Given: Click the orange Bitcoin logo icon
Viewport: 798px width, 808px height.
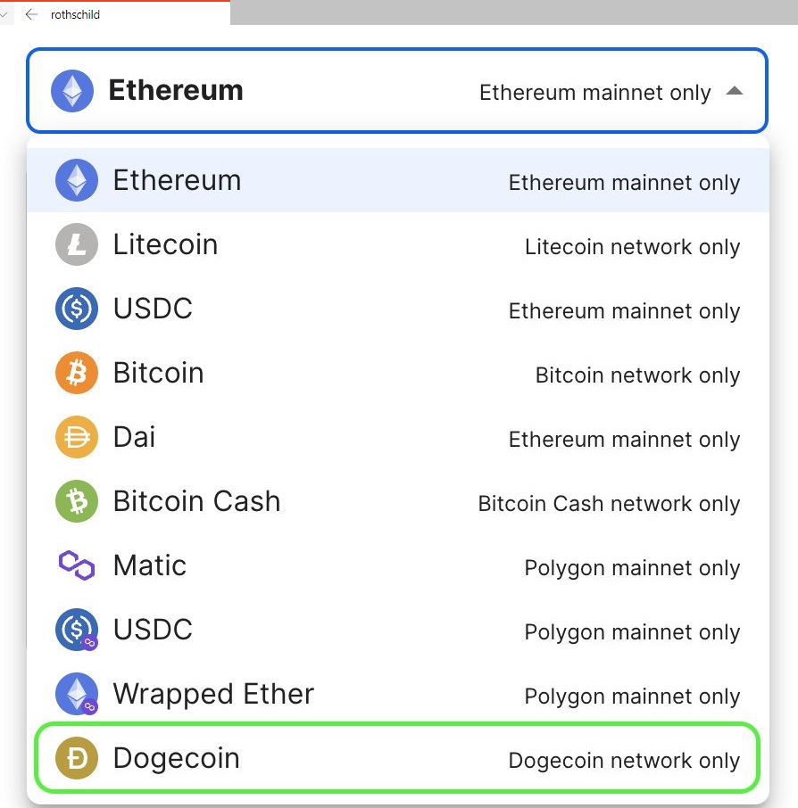Looking at the screenshot, I should coord(77,373).
